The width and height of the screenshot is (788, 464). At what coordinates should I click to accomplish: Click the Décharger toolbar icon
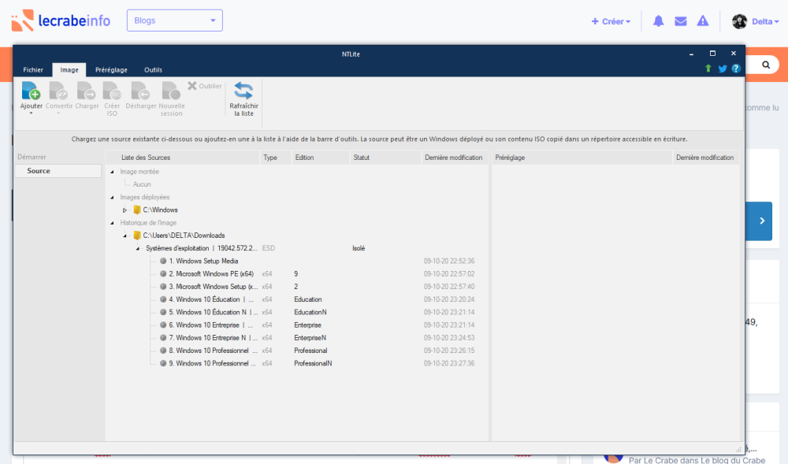click(141, 92)
